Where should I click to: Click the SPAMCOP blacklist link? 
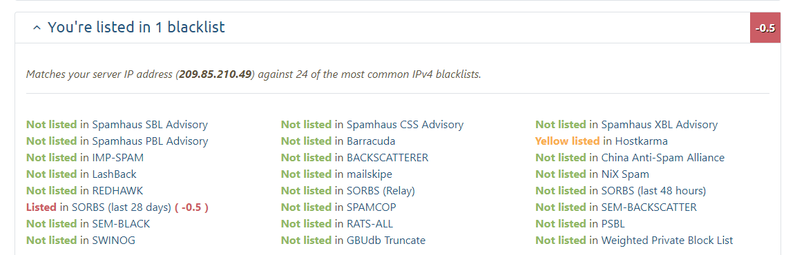pyautogui.click(x=372, y=207)
